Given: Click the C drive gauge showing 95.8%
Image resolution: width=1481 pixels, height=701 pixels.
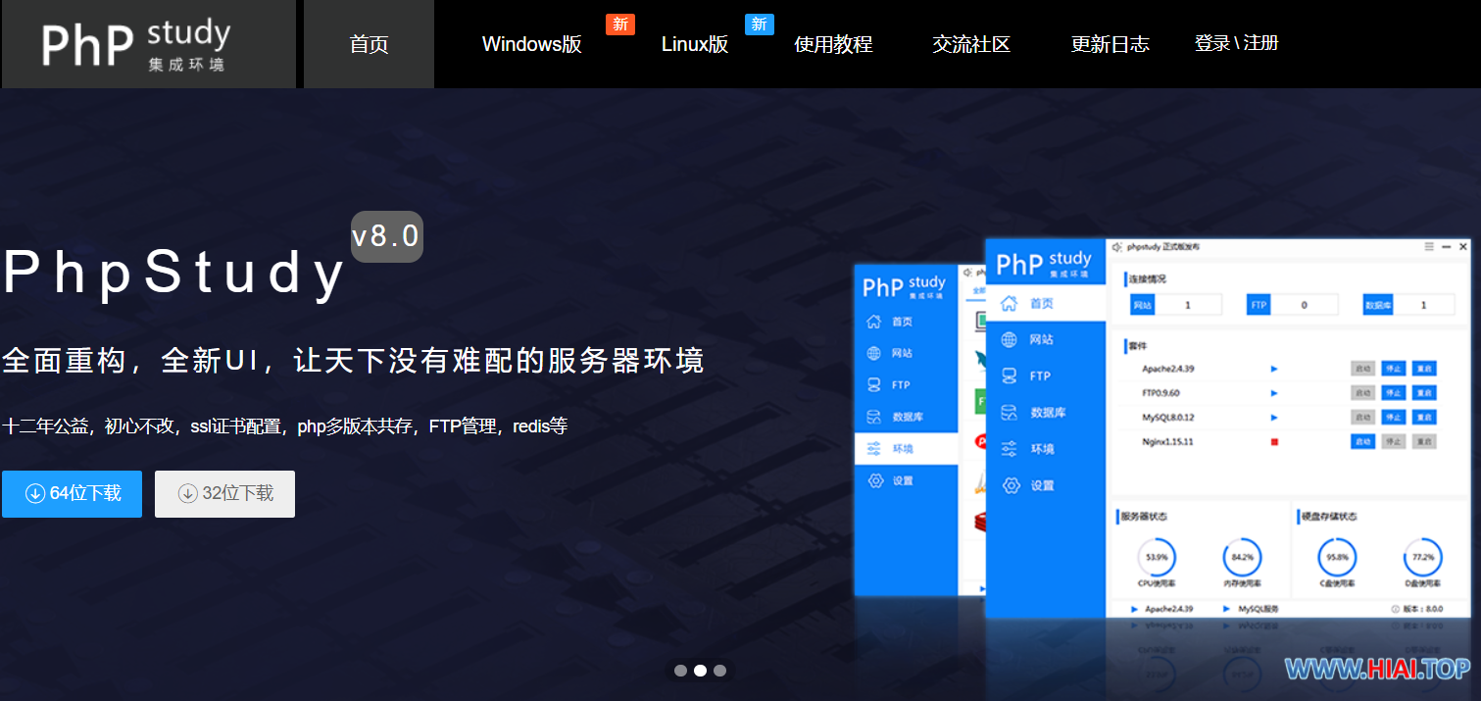Looking at the screenshot, I should pyautogui.click(x=1337, y=557).
